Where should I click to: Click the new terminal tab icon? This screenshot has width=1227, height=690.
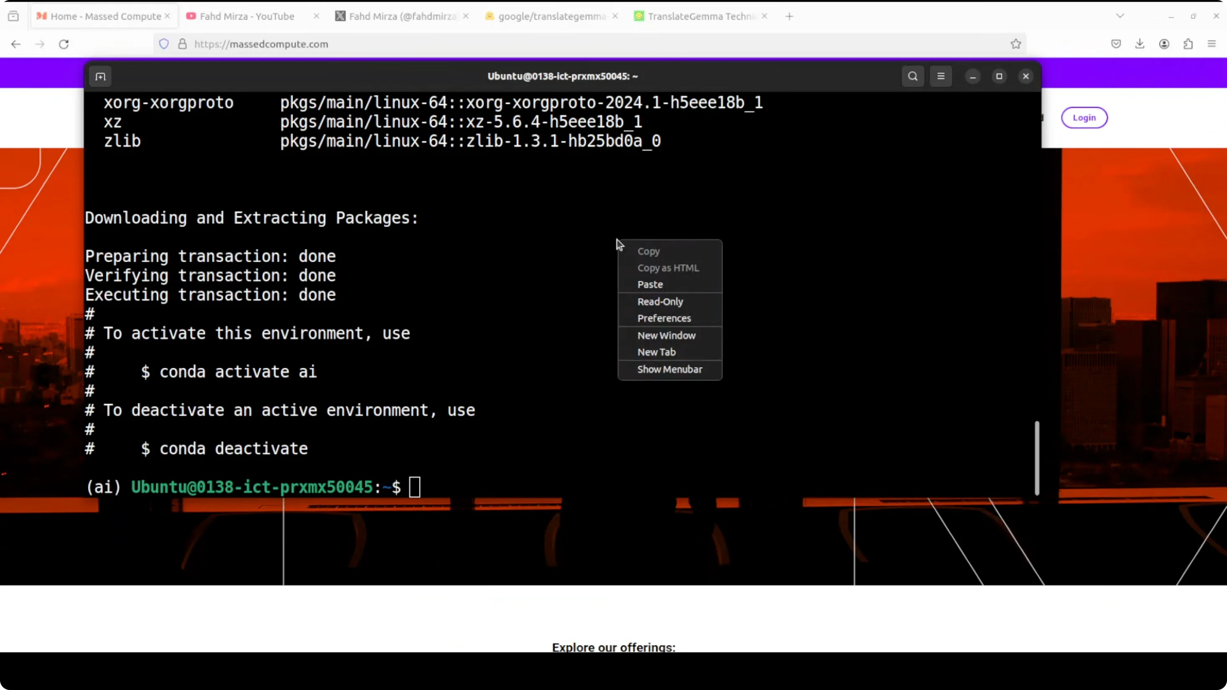click(x=100, y=76)
